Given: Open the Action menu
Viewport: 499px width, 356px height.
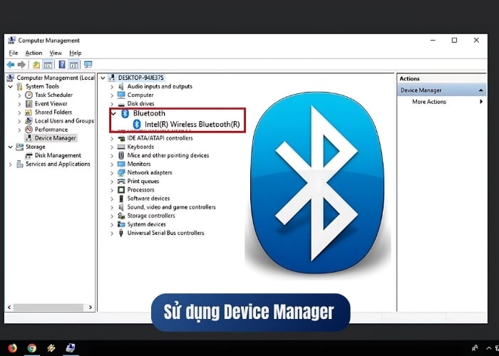Looking at the screenshot, I should (x=34, y=53).
